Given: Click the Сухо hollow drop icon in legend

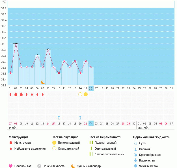Looking at the screenshot, I should tap(136, 143).
